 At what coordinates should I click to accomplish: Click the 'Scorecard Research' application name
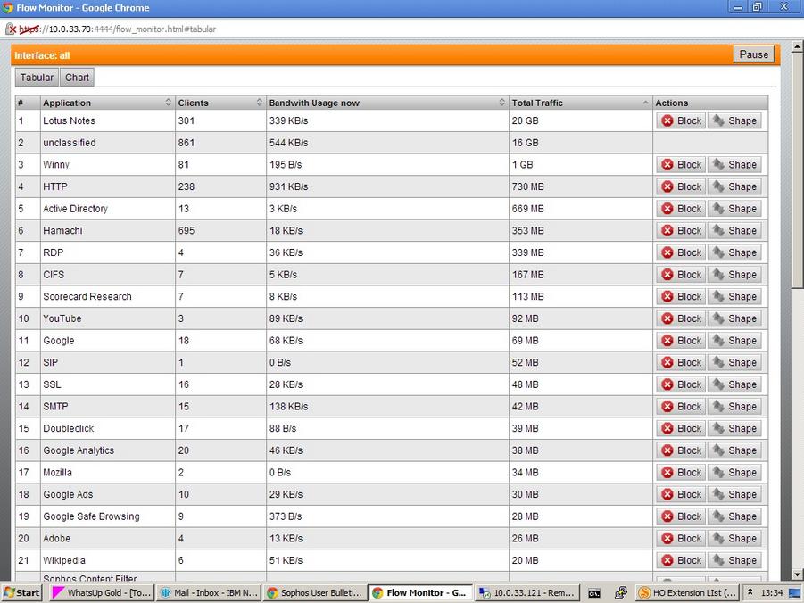[x=87, y=296]
